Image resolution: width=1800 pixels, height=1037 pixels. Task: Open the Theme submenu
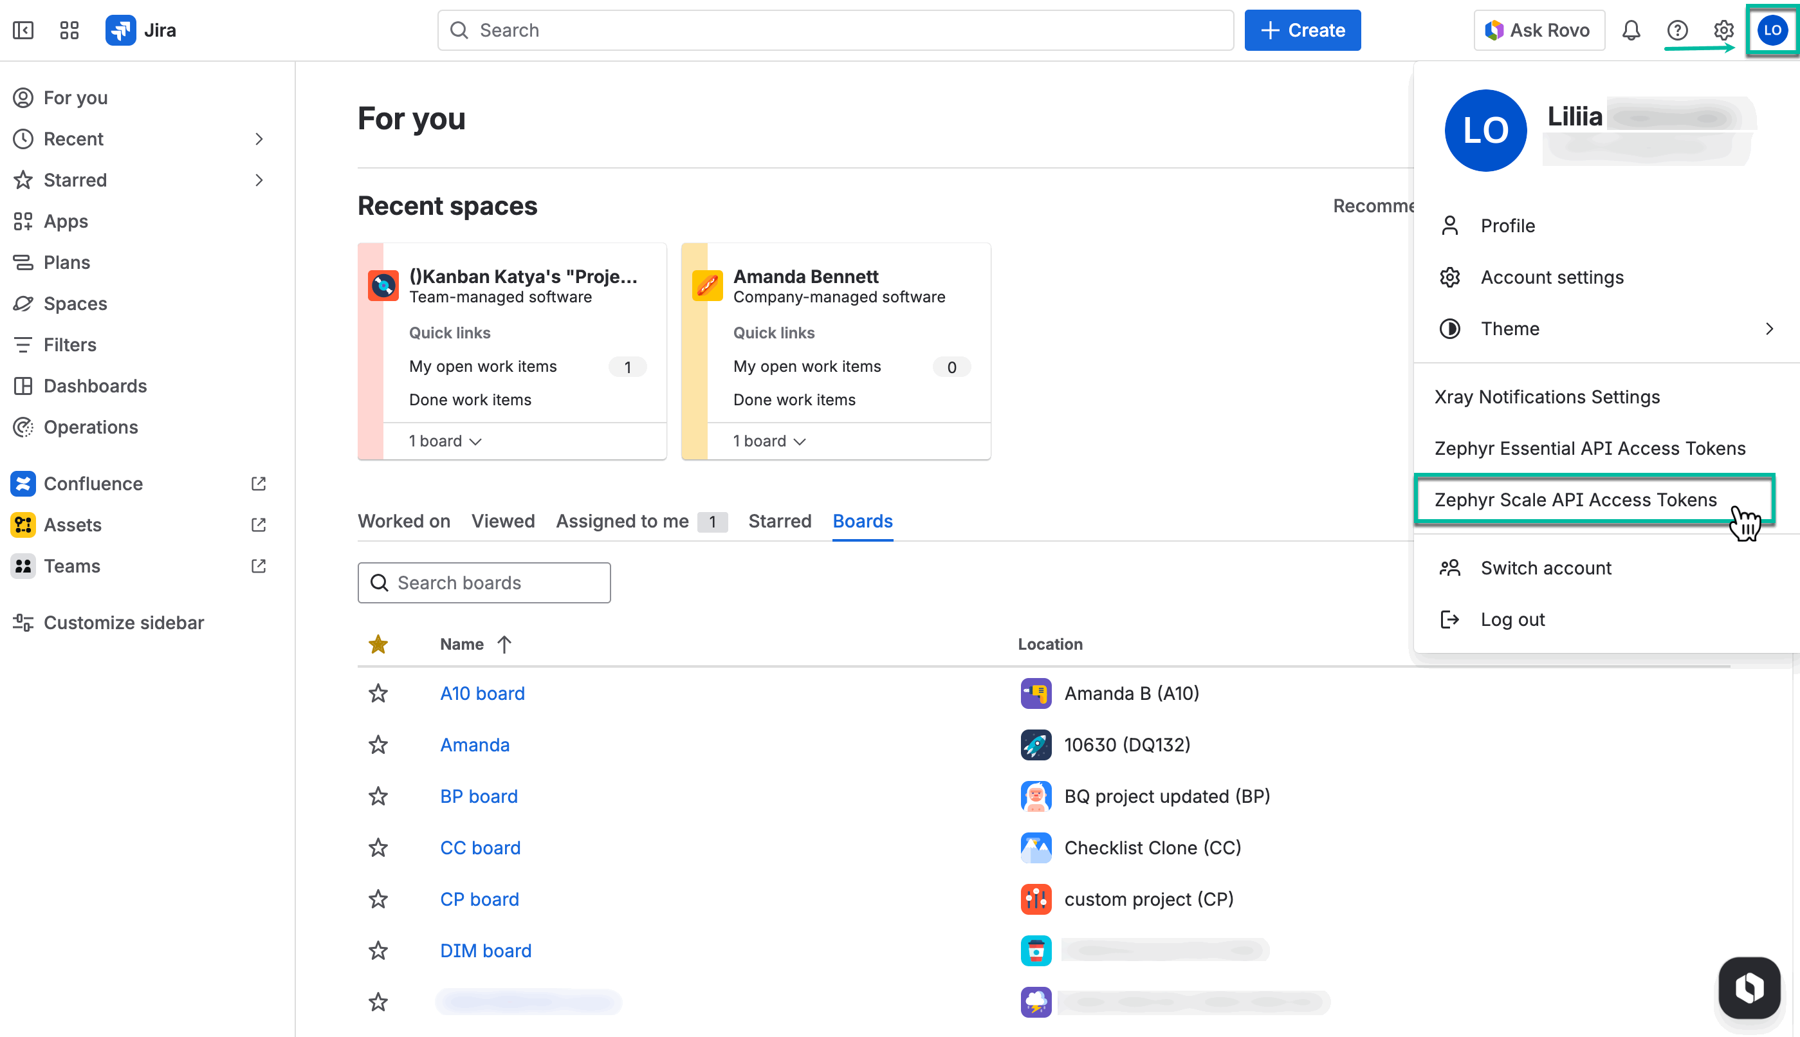1606,328
